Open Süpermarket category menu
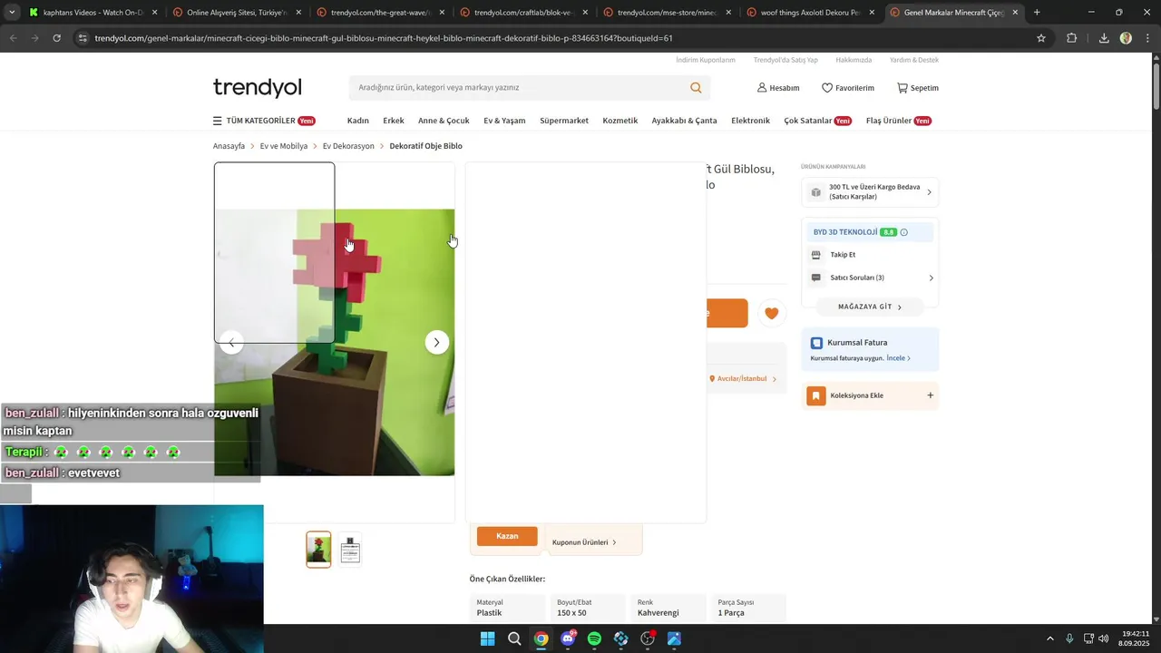 point(564,121)
